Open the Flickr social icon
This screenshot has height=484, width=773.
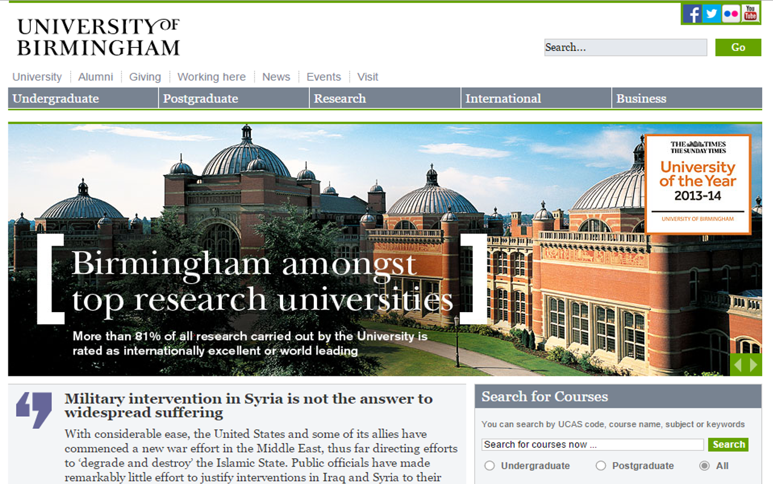coord(731,13)
